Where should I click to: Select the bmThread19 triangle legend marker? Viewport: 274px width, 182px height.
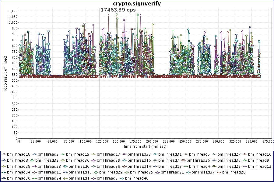point(63,154)
